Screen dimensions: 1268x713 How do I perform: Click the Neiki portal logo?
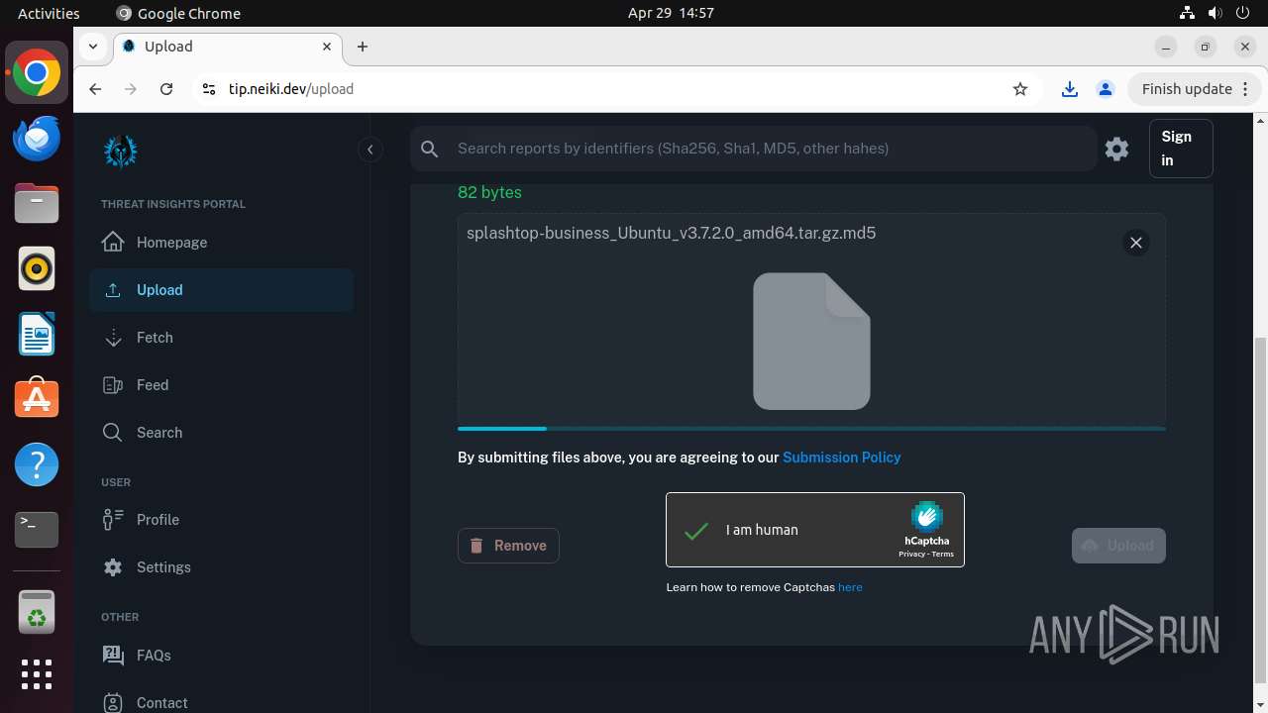click(121, 151)
